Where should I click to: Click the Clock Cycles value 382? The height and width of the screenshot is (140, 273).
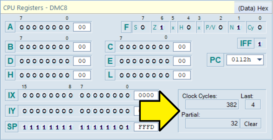click(212, 104)
